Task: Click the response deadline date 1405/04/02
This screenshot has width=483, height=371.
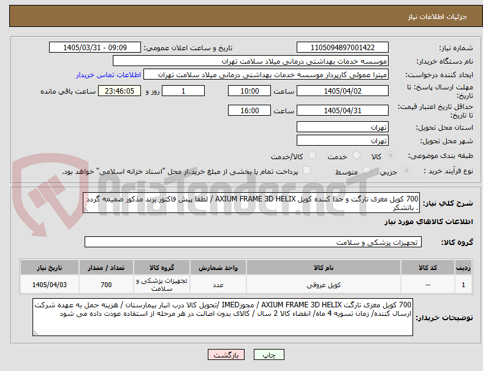Action: pos(343,91)
